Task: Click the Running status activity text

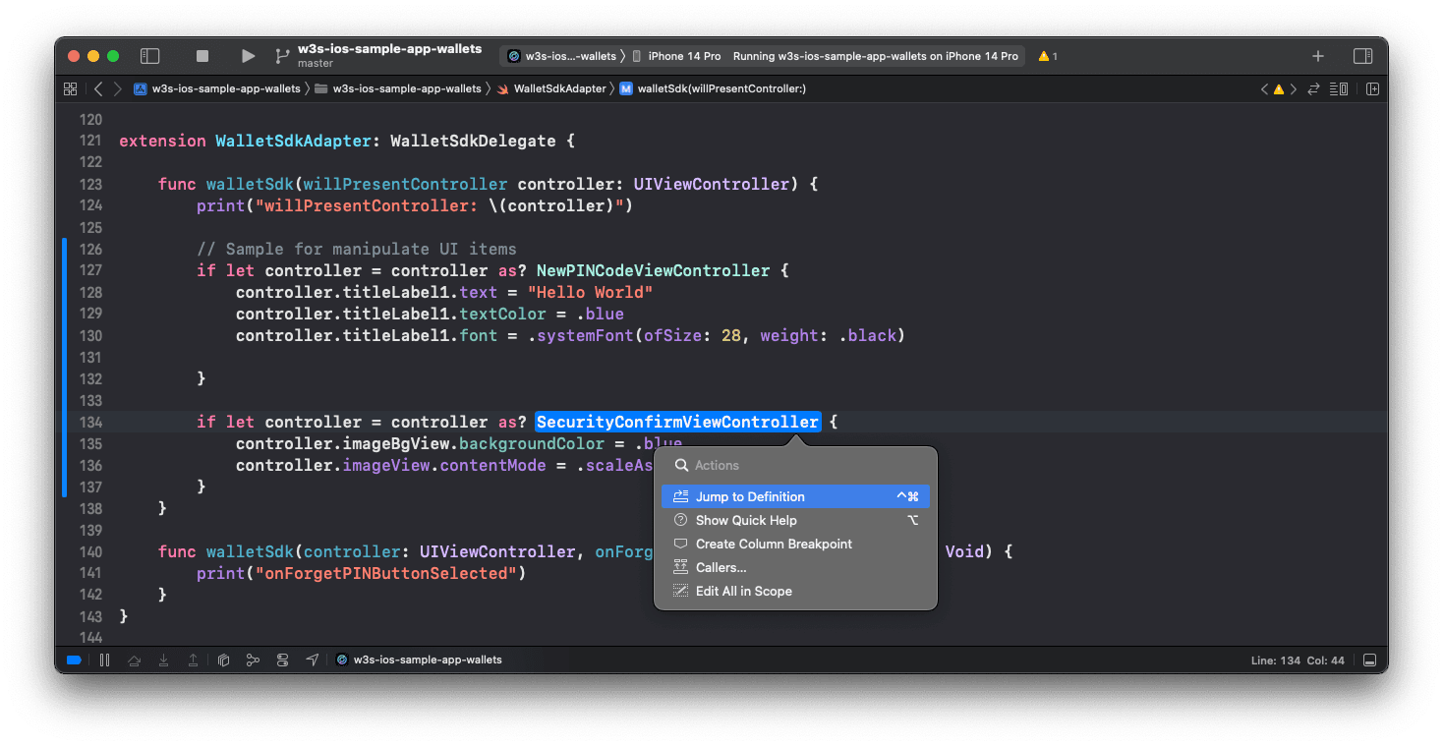Action: (876, 56)
